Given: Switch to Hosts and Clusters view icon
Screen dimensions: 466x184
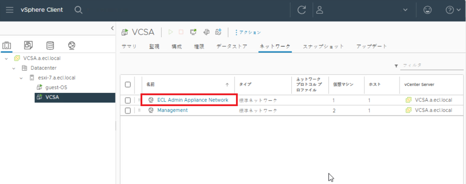Looking at the screenshot, I should tap(7, 45).
